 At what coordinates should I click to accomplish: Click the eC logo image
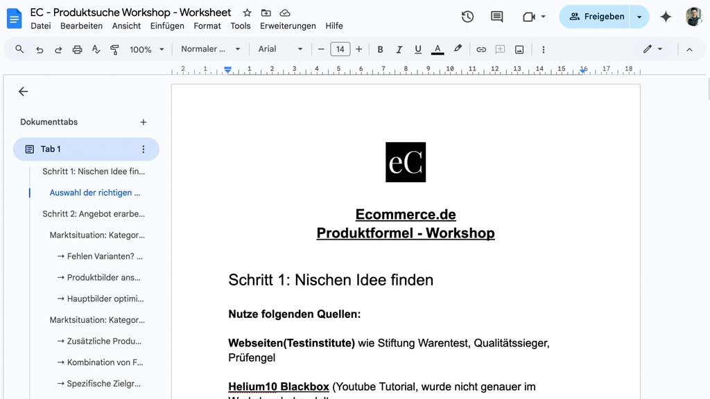click(x=405, y=162)
